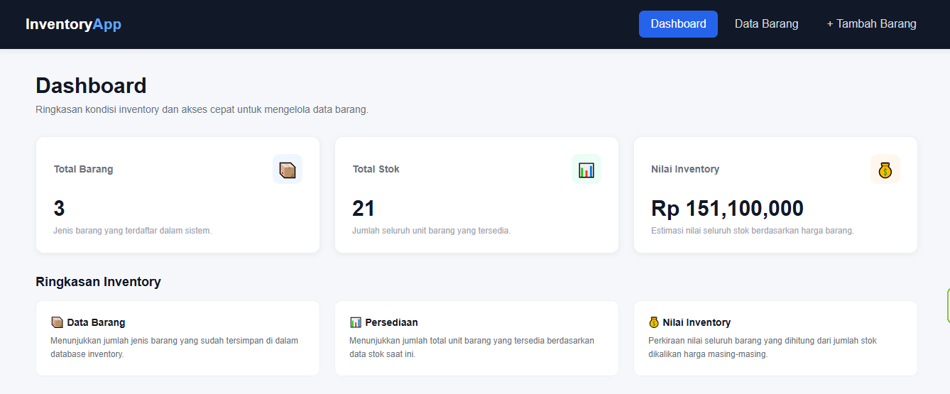Click the lower Nilai Inventory summary card title
Screen dimensions: 950x394
(697, 322)
